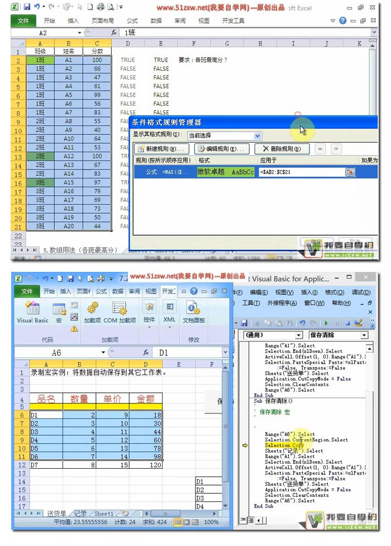Click fx insert function beside 1班 formula
The width and height of the screenshot is (391, 546).
tap(114, 32)
